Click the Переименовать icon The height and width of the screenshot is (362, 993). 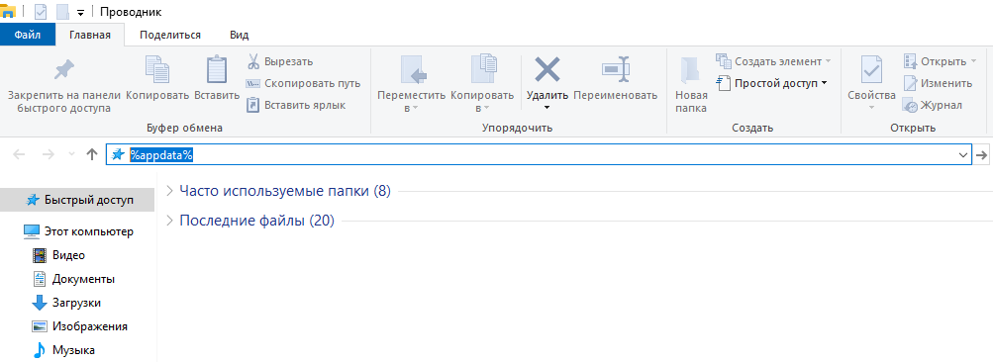click(616, 69)
